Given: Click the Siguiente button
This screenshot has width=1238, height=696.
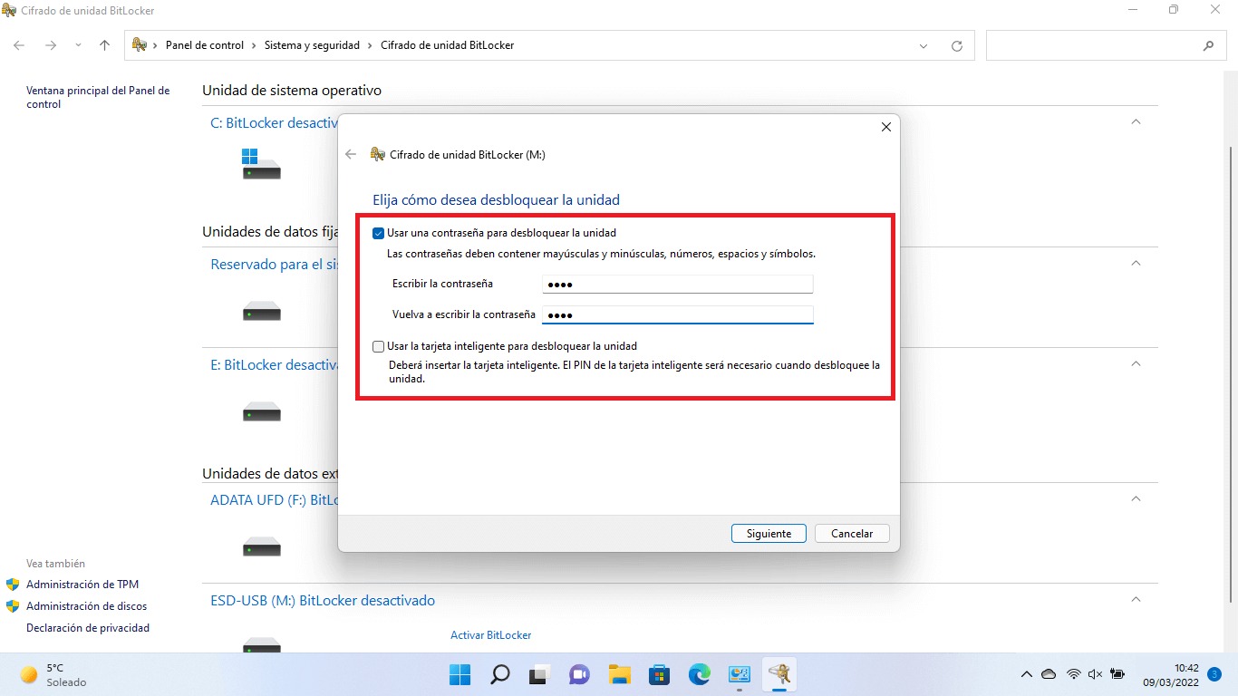Looking at the screenshot, I should [769, 534].
